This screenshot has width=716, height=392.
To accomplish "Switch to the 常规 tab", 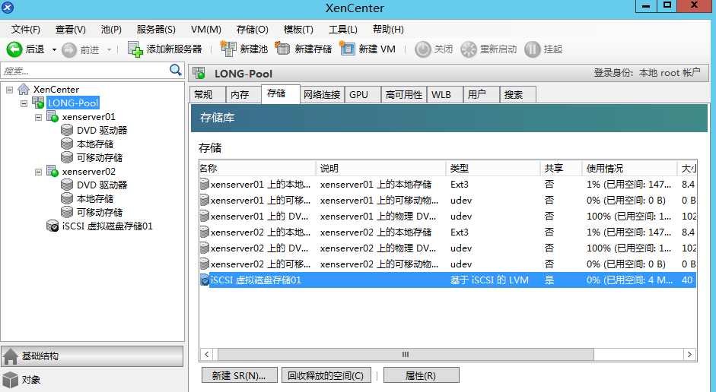I will (207, 95).
